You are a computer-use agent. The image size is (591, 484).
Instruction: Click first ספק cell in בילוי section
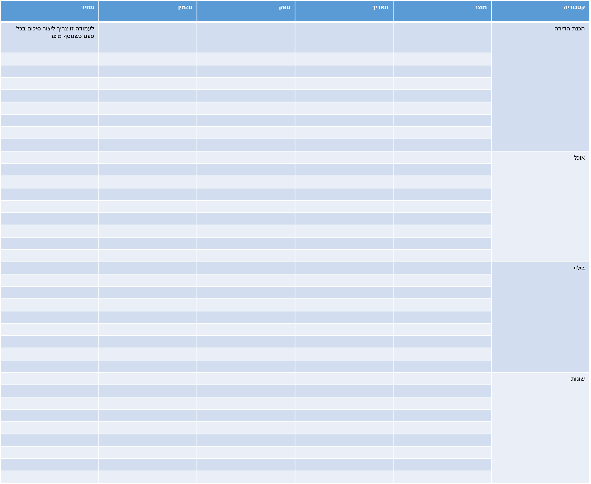pos(246,268)
